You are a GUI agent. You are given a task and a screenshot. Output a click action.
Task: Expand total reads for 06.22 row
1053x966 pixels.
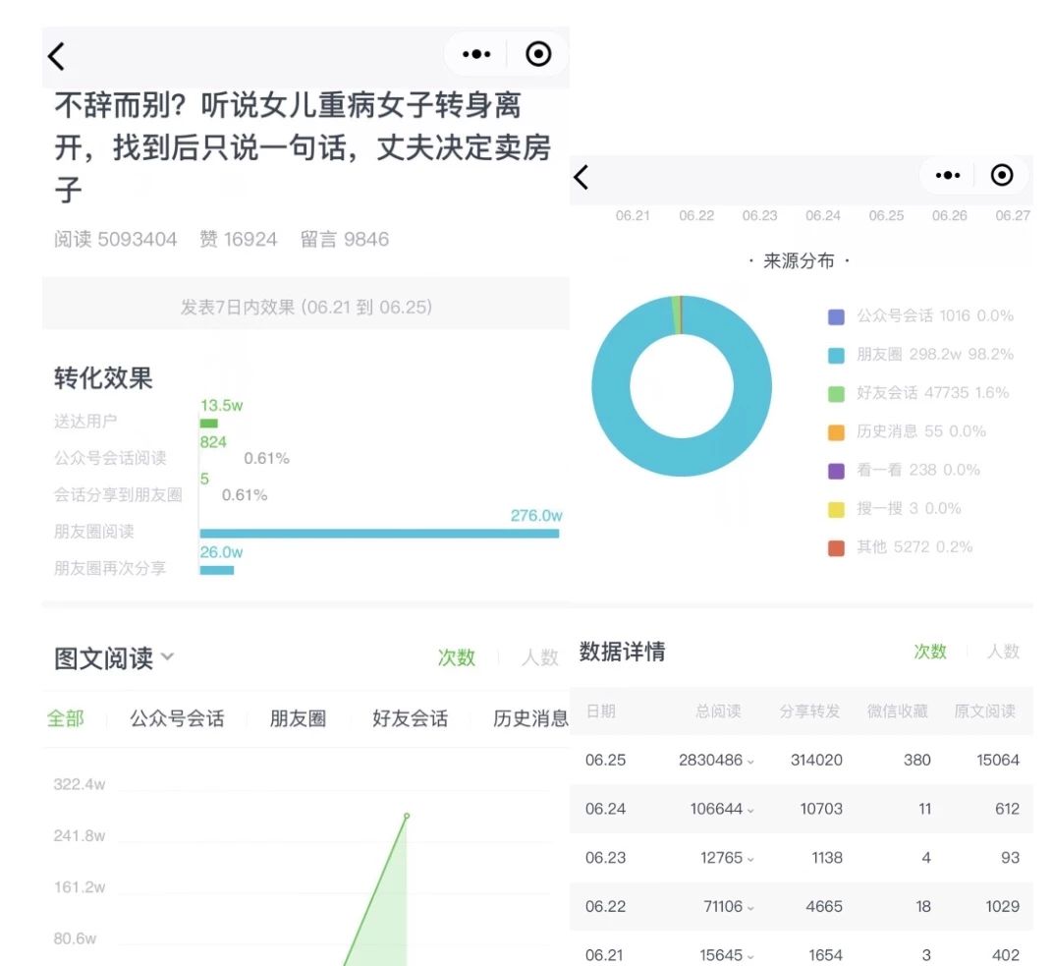click(748, 907)
